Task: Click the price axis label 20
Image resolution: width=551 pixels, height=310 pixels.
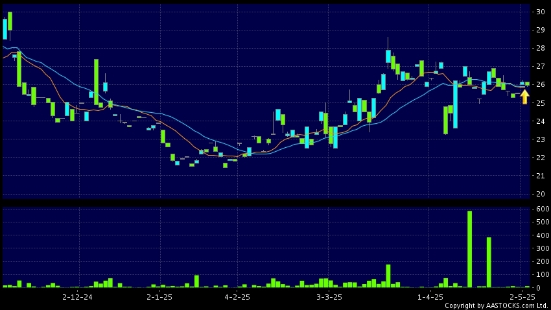Action: (x=541, y=194)
